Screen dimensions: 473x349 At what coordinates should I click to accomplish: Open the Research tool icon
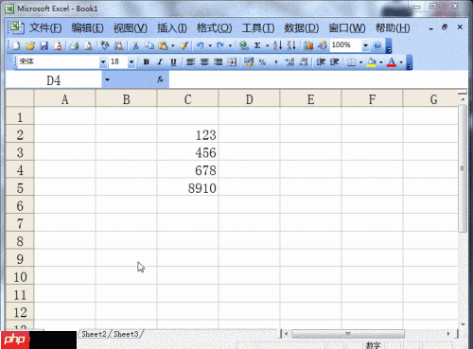118,45
